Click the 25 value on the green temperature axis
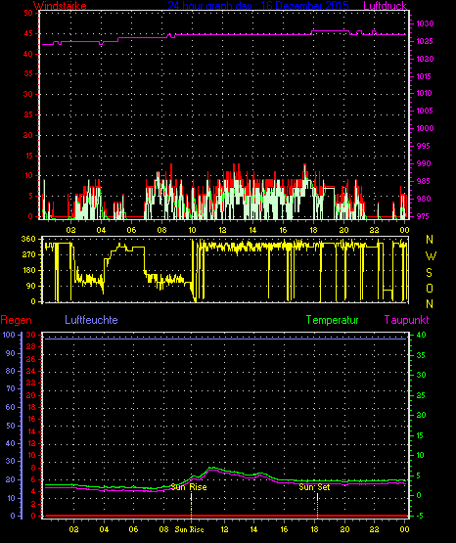Screen dimensions: 456x543 (x=421, y=395)
